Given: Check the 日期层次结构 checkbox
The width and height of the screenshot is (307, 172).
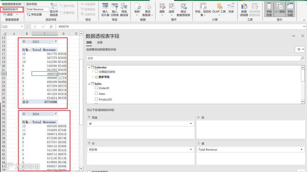Looking at the screenshot, I should (x=96, y=72).
